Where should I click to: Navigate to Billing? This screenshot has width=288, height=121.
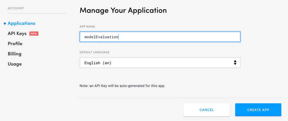(14, 54)
